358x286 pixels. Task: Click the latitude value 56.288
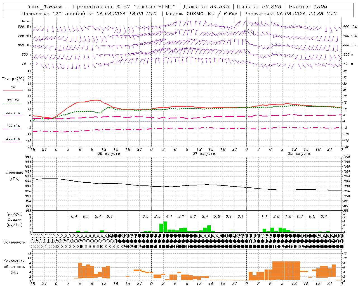pos(271,7)
